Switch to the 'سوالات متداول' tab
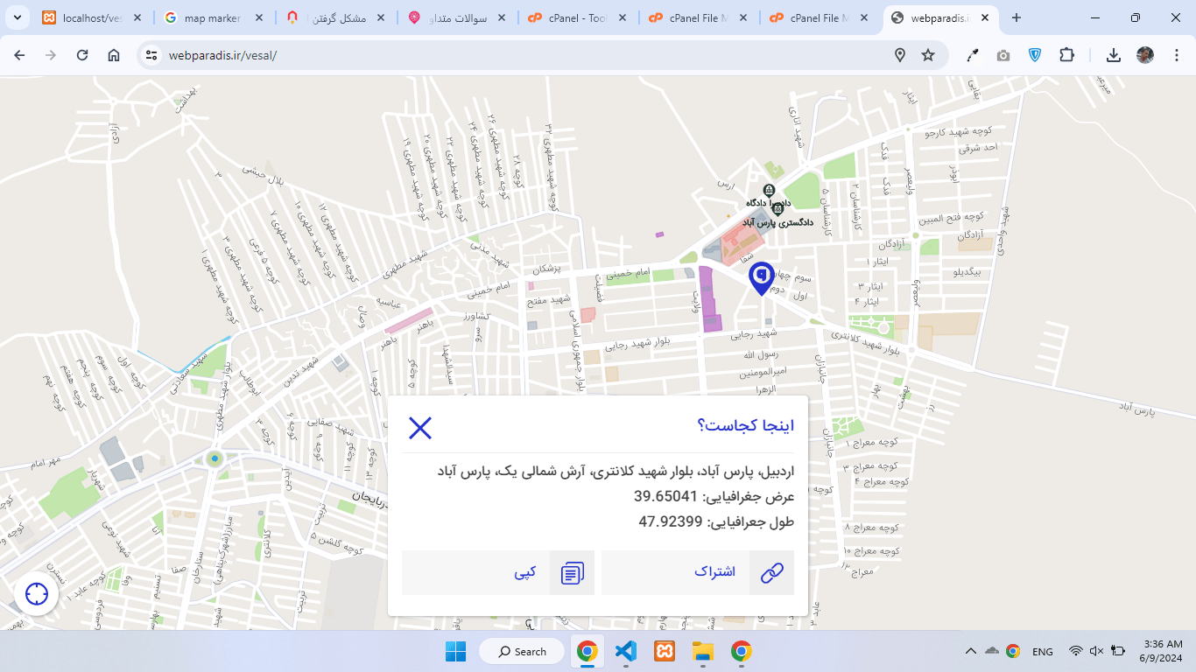This screenshot has width=1196, height=672. tap(455, 17)
